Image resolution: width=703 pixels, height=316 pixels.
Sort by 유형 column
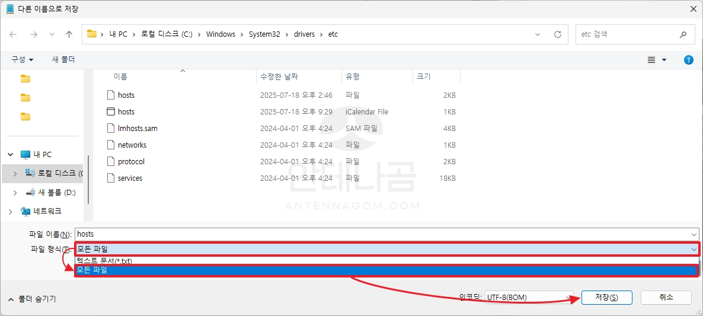click(x=353, y=76)
